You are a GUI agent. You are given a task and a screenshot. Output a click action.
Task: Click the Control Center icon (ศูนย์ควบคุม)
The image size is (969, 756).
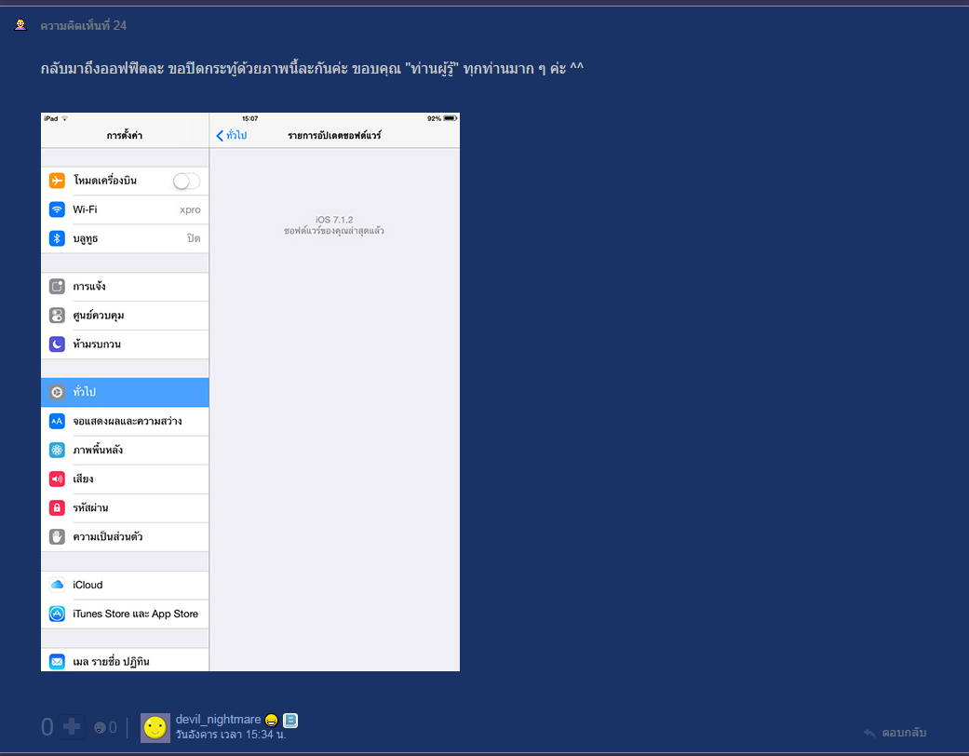(x=57, y=316)
